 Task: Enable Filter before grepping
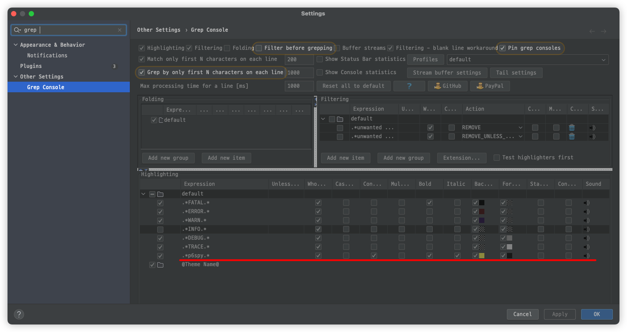point(259,48)
